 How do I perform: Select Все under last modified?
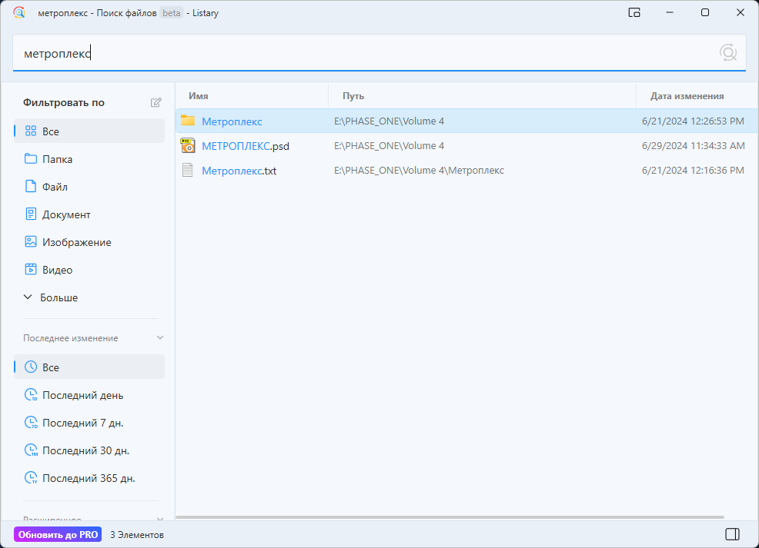point(89,367)
